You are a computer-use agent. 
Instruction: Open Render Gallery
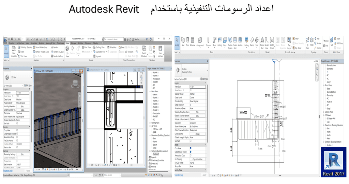tap(57, 56)
